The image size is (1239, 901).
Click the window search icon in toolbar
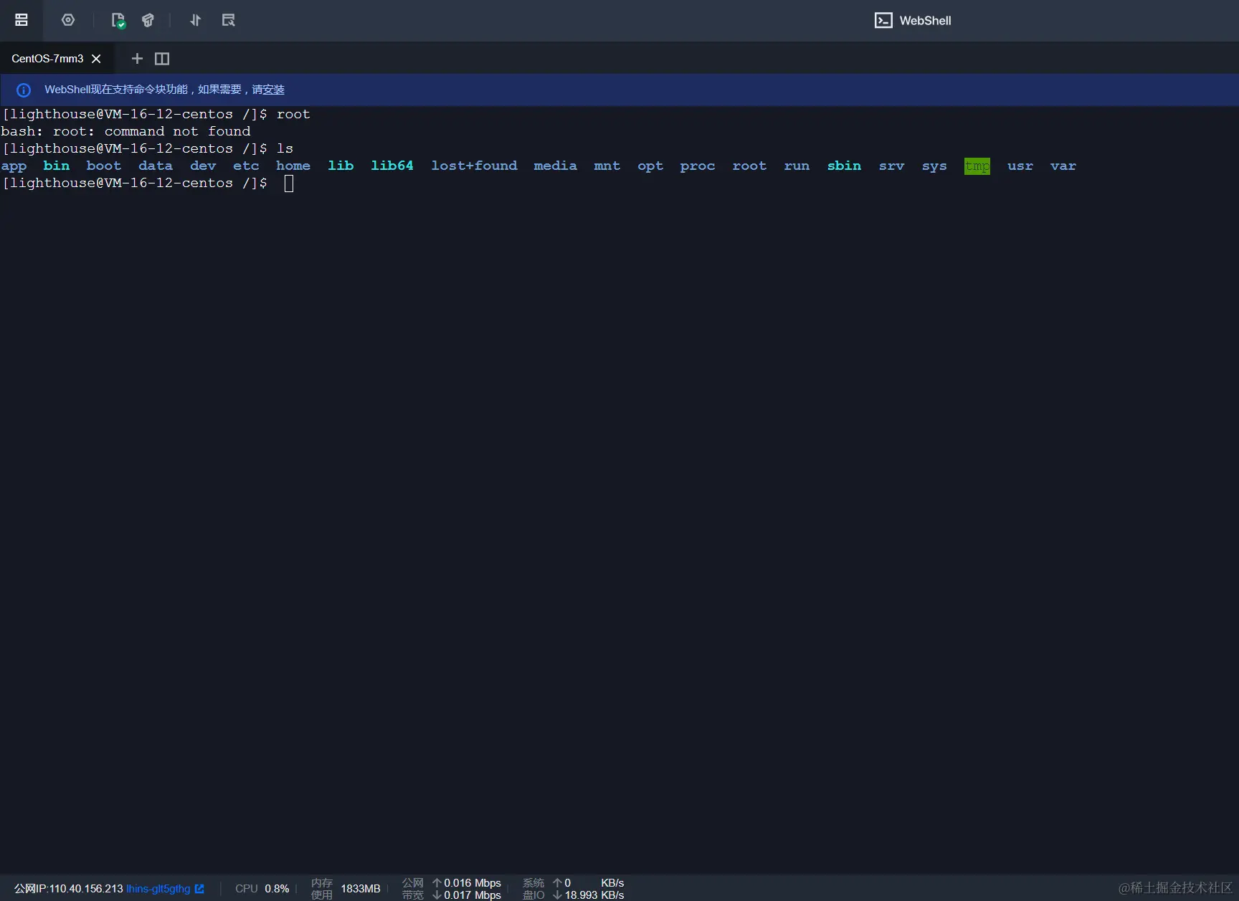point(228,20)
